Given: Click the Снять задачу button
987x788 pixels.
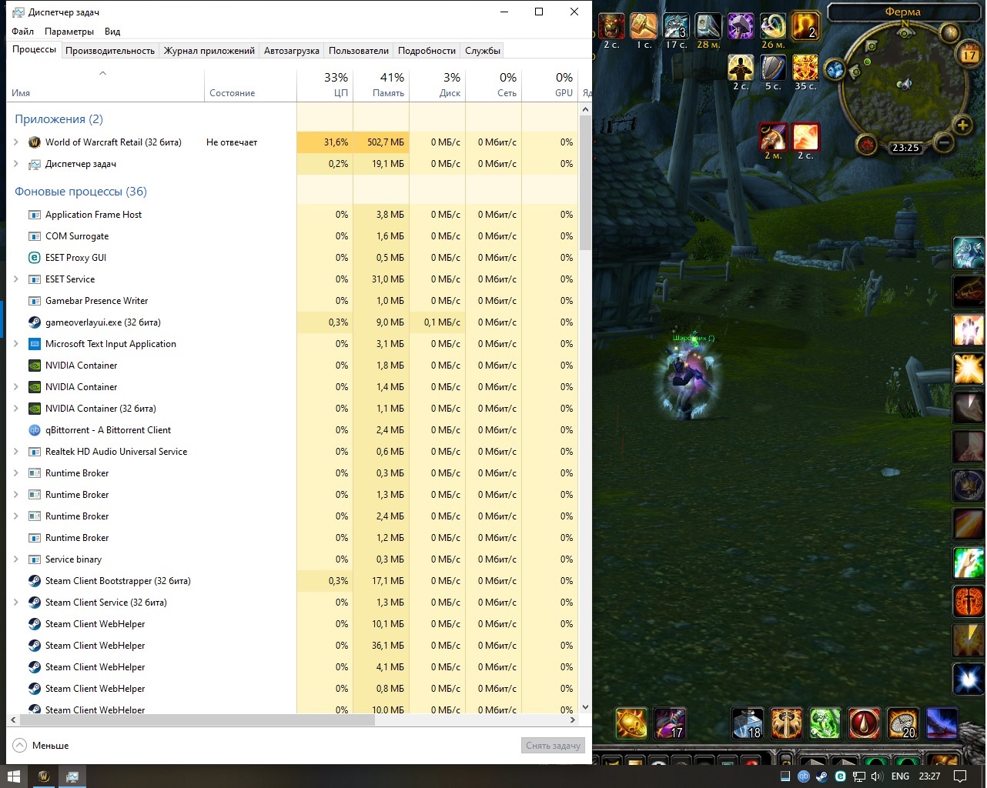Looking at the screenshot, I should (553, 746).
